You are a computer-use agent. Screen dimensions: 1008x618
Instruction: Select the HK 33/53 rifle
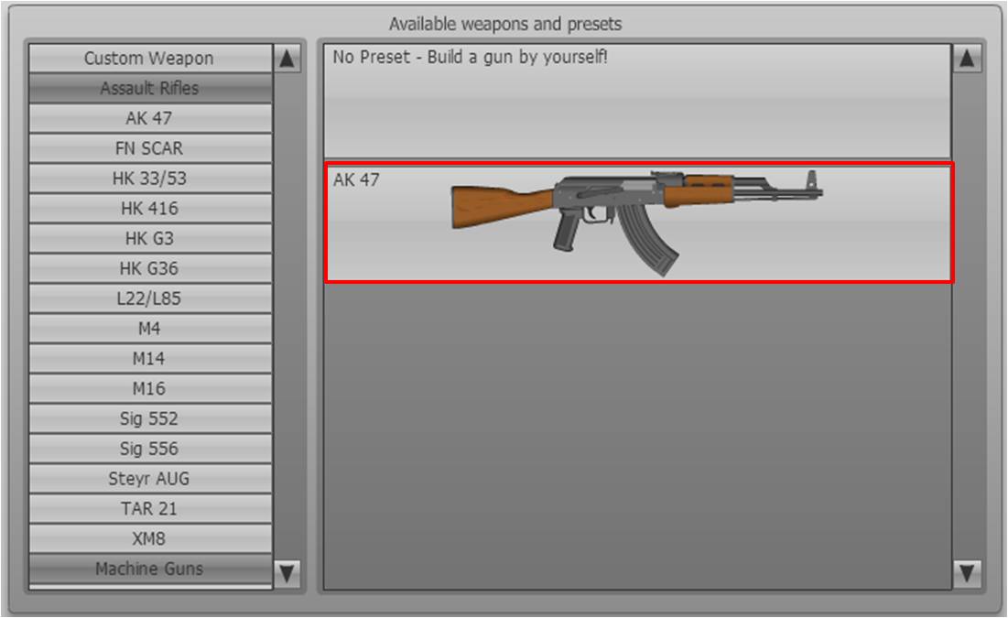click(x=150, y=179)
